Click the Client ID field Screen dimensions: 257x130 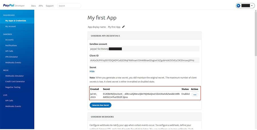pos(144,60)
